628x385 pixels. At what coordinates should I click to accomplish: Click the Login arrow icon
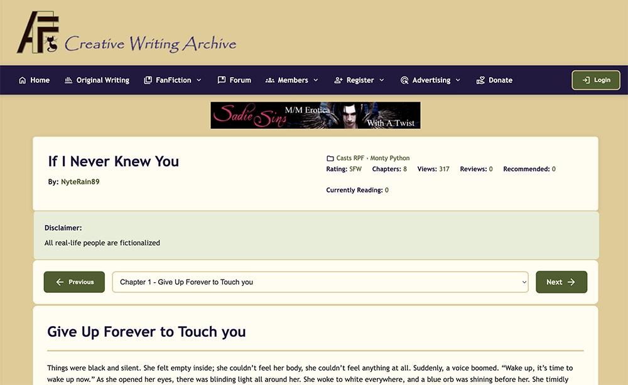tap(585, 80)
